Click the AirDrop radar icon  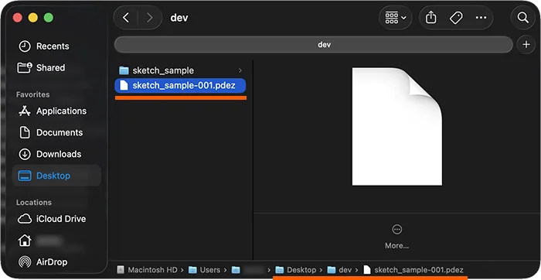point(25,262)
